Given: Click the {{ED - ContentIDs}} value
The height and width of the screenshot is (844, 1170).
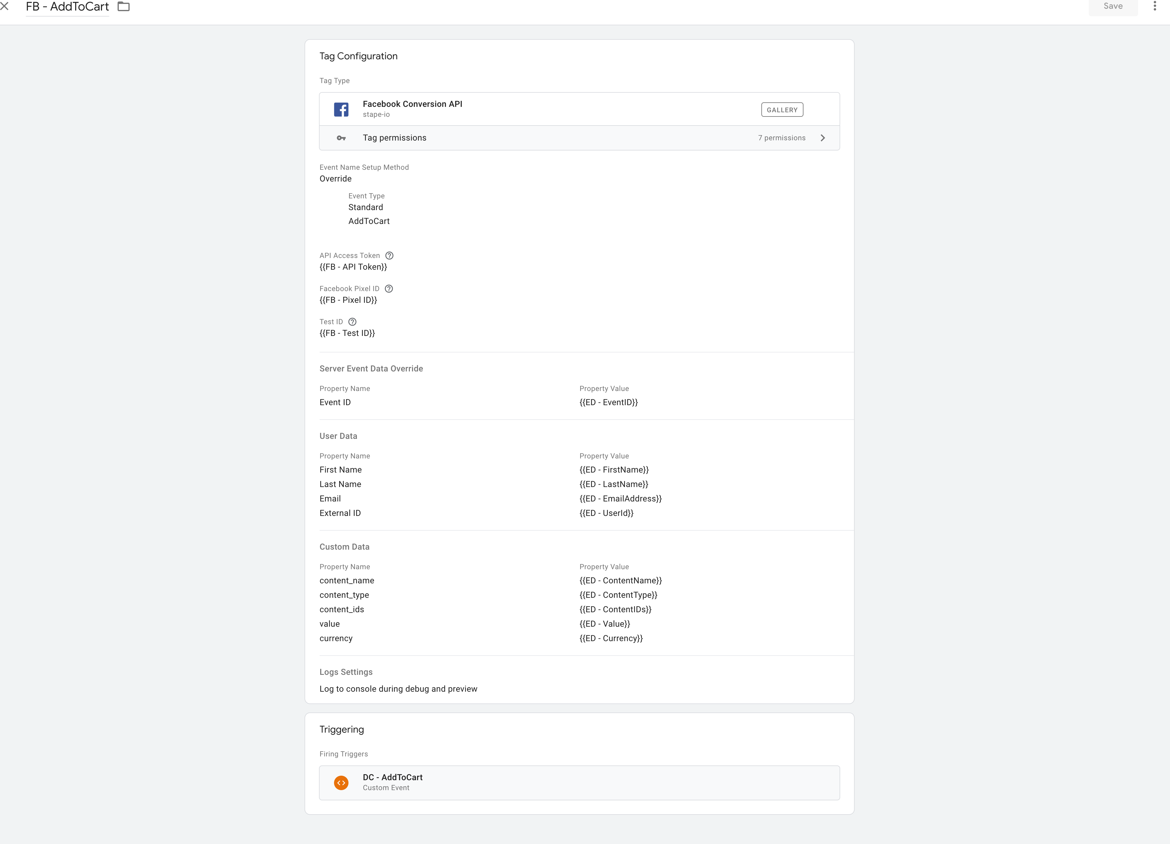Looking at the screenshot, I should tap(615, 609).
